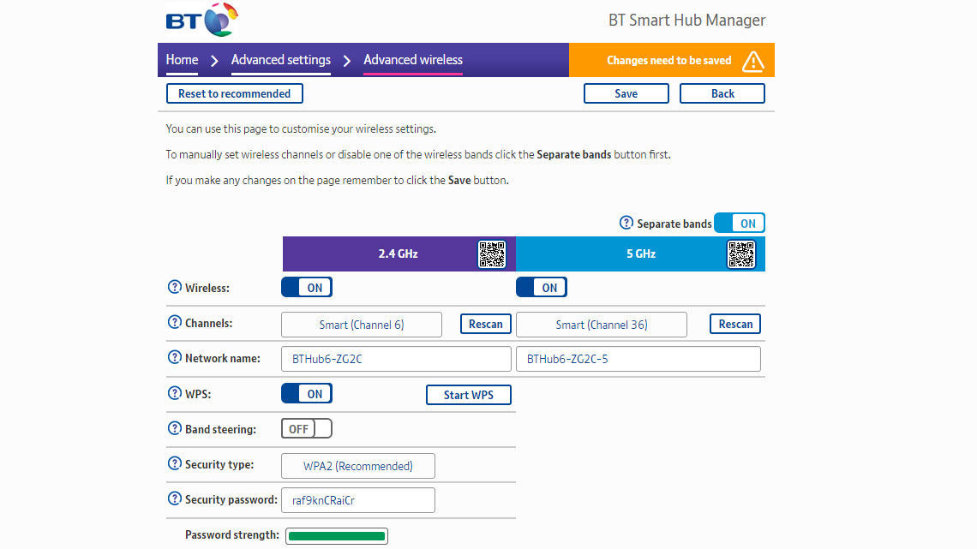Image resolution: width=977 pixels, height=549 pixels.
Task: Click the Security password field
Action: [357, 500]
